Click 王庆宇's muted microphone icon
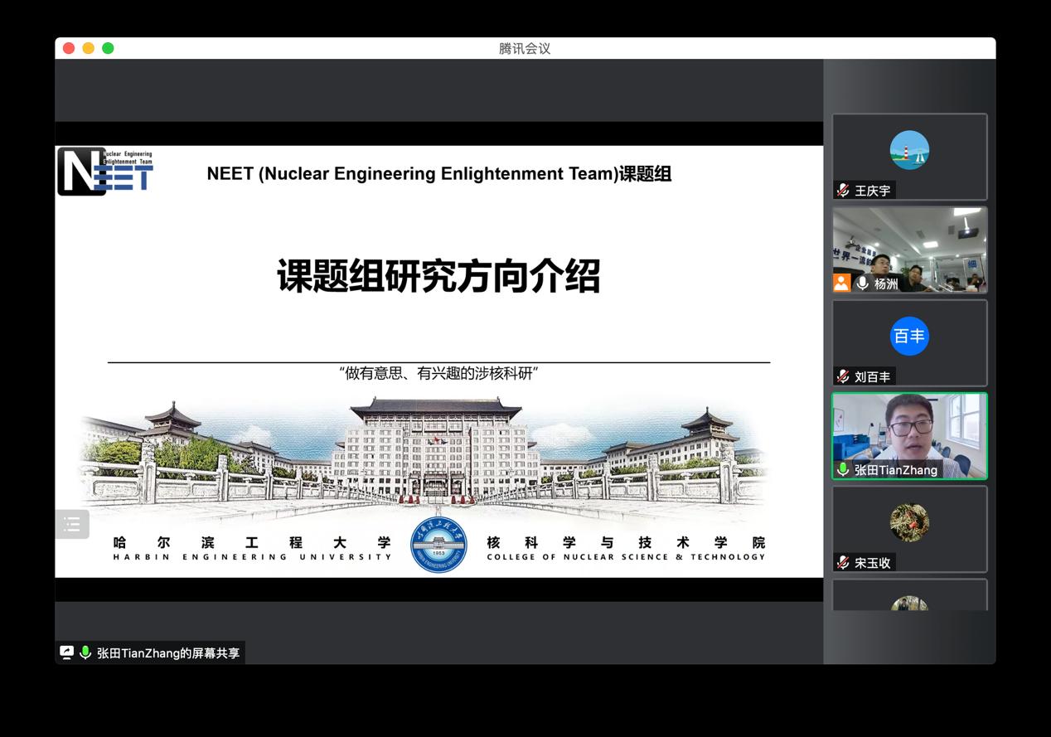The width and height of the screenshot is (1051, 737). pyautogui.click(x=843, y=191)
